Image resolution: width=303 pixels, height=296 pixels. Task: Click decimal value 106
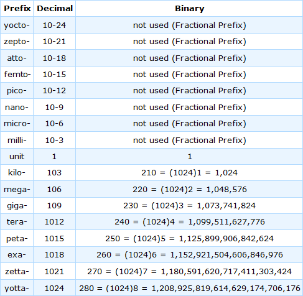(x=55, y=189)
